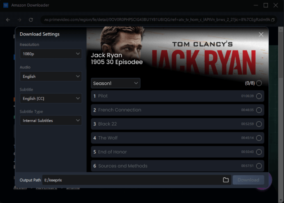Select the Pilot episode checkbox
This screenshot has height=203, width=284.
click(259, 96)
